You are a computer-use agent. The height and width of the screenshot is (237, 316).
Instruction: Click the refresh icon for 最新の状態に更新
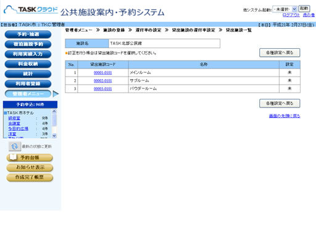click(x=15, y=146)
